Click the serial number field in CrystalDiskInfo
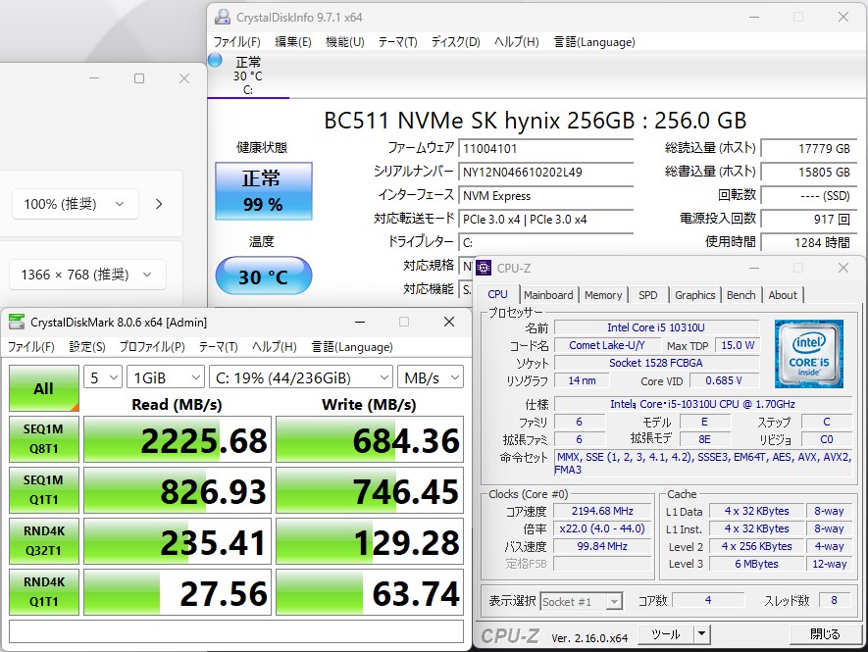This screenshot has width=868, height=652. coord(546,173)
